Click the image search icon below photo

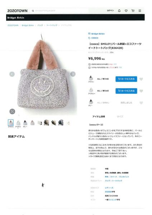pos(12,111)
